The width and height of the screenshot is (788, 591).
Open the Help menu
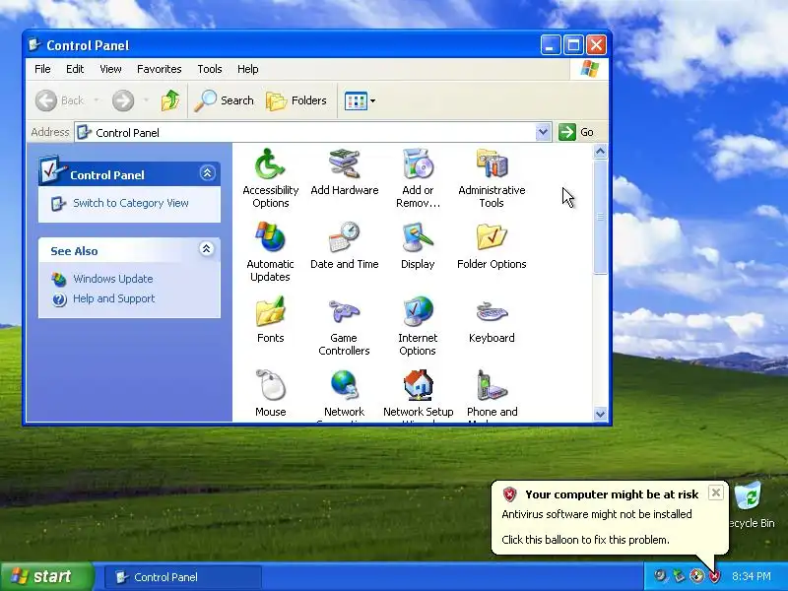tap(248, 69)
